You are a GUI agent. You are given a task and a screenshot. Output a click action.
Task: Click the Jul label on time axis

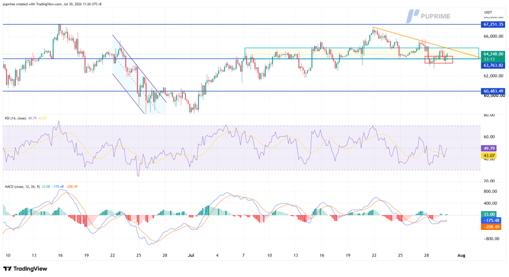click(191, 256)
